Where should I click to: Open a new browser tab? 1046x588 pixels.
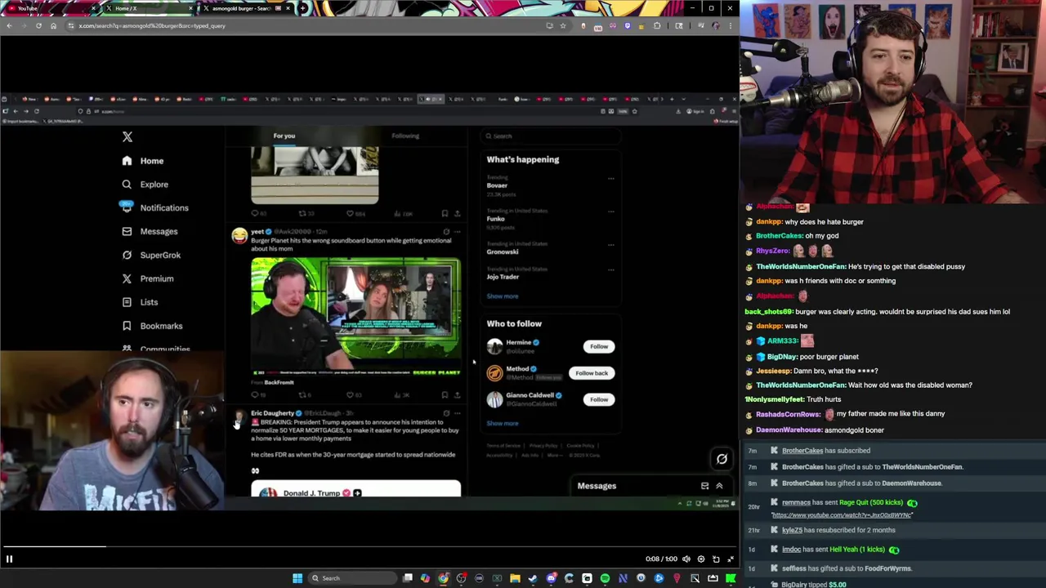(x=302, y=8)
